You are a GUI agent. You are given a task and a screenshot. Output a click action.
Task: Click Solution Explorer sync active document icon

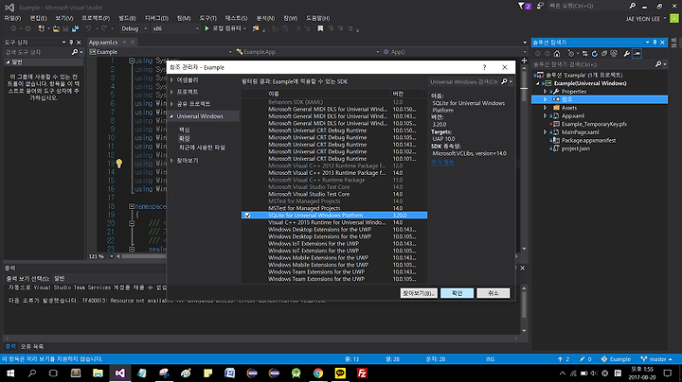pos(585,53)
